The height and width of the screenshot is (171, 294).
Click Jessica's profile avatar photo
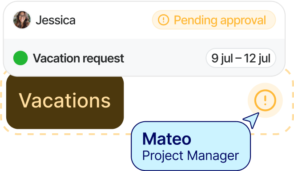click(x=22, y=20)
